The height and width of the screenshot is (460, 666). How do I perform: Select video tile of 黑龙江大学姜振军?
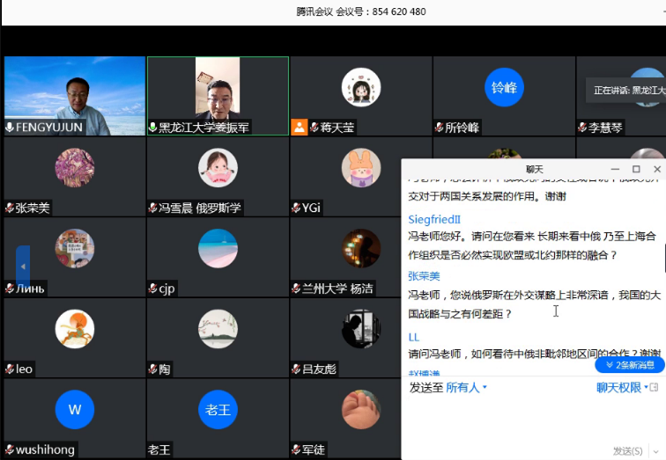pos(218,96)
